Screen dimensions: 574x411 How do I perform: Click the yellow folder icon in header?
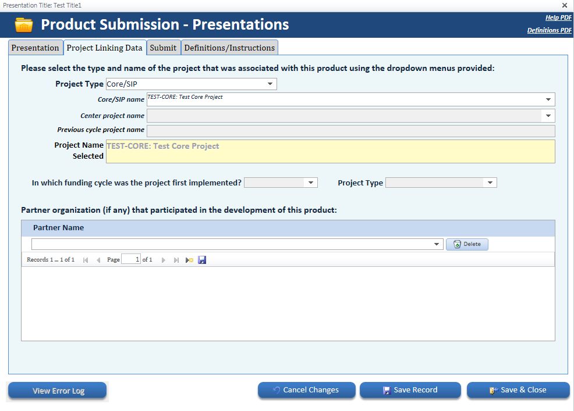(x=24, y=25)
